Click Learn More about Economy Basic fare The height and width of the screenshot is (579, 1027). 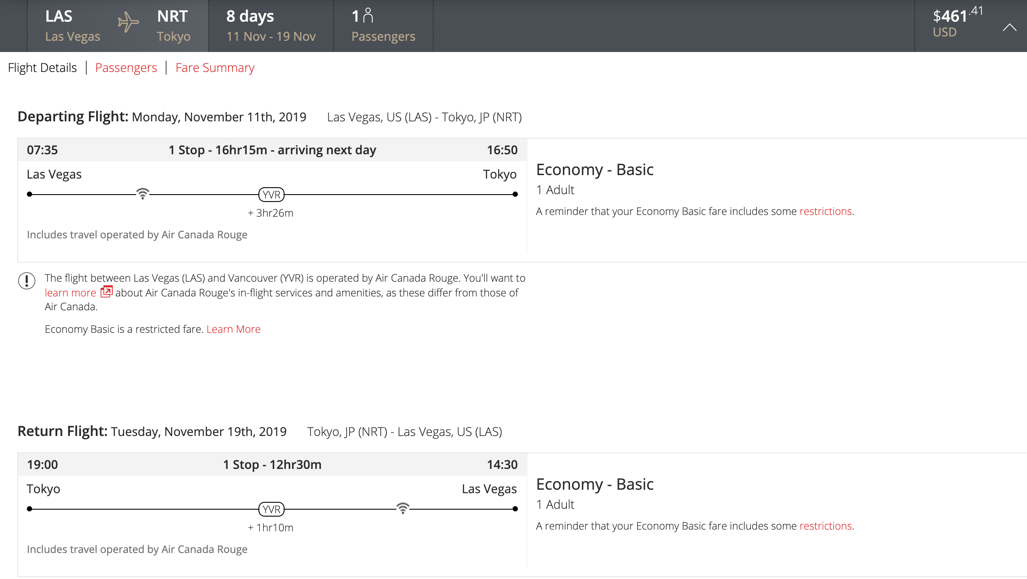click(233, 329)
